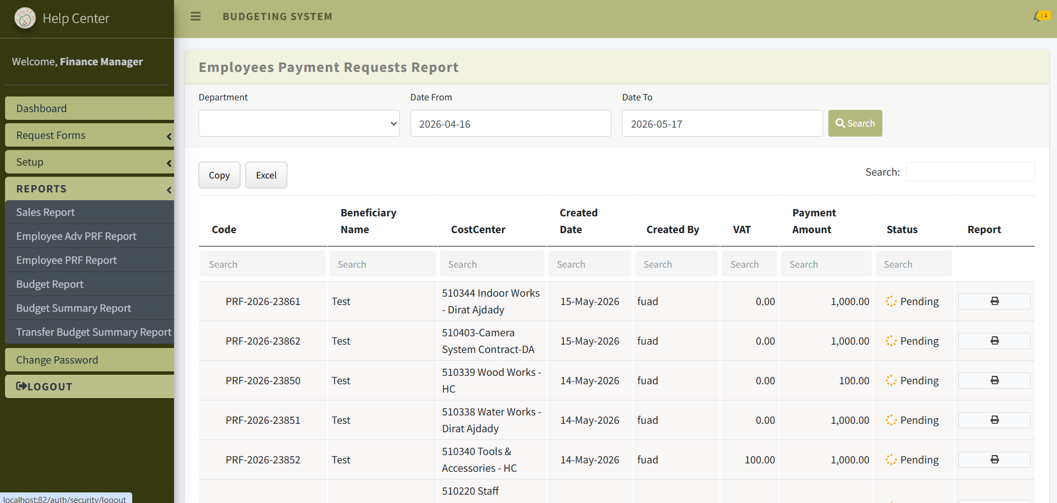Print report for PRF-2026-23862
Viewport: 1057px width, 503px height.
pos(994,341)
